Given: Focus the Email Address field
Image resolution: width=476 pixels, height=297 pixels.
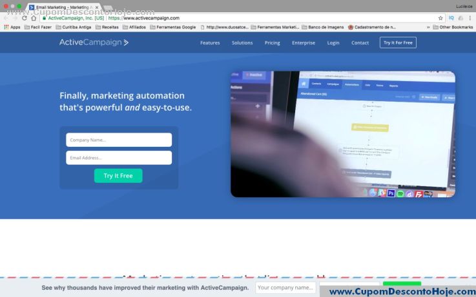Looking at the screenshot, I should pos(119,158).
